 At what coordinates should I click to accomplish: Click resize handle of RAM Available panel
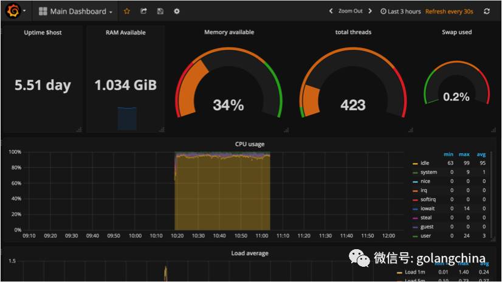point(162,129)
